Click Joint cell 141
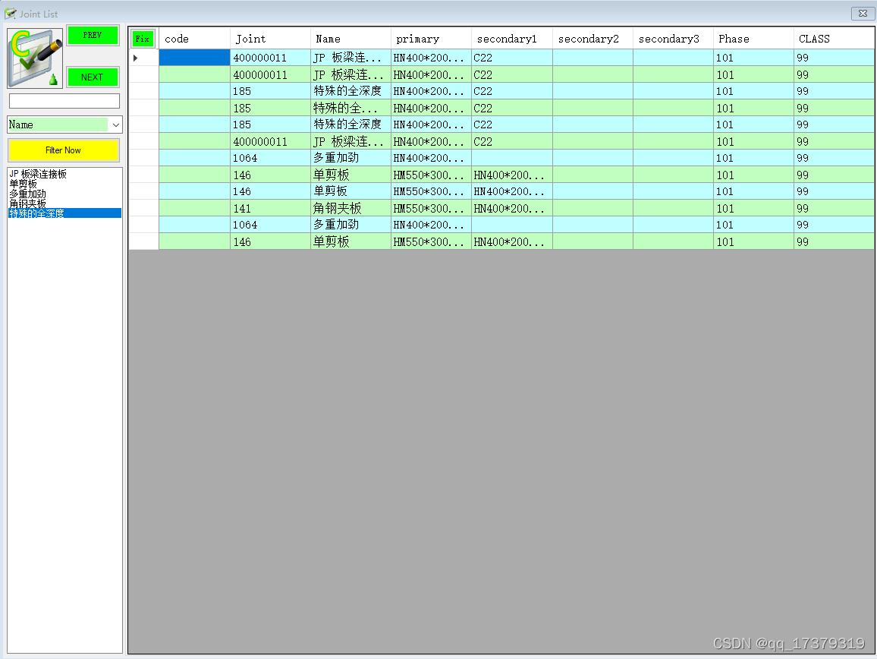Image resolution: width=877 pixels, height=659 pixels. [270, 208]
